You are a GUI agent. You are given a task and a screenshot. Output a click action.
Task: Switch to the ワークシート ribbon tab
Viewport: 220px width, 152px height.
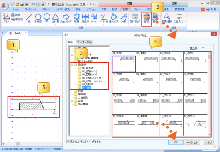(30, 10)
